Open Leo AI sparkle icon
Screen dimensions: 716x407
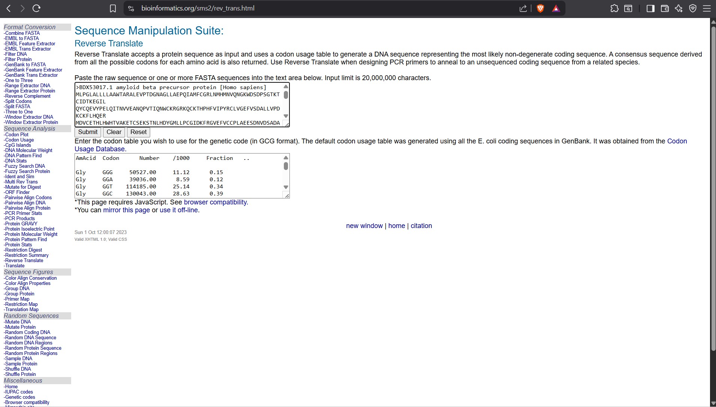679,8
